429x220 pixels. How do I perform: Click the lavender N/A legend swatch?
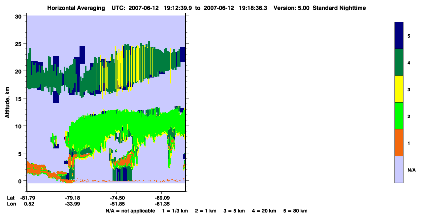[399, 169]
